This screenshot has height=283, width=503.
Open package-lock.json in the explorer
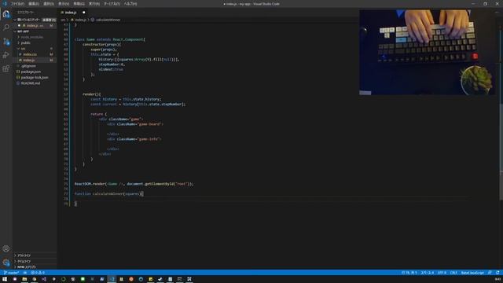(35, 77)
